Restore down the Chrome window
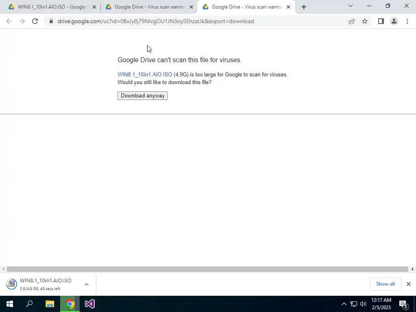The height and width of the screenshot is (312, 416). 388,6
